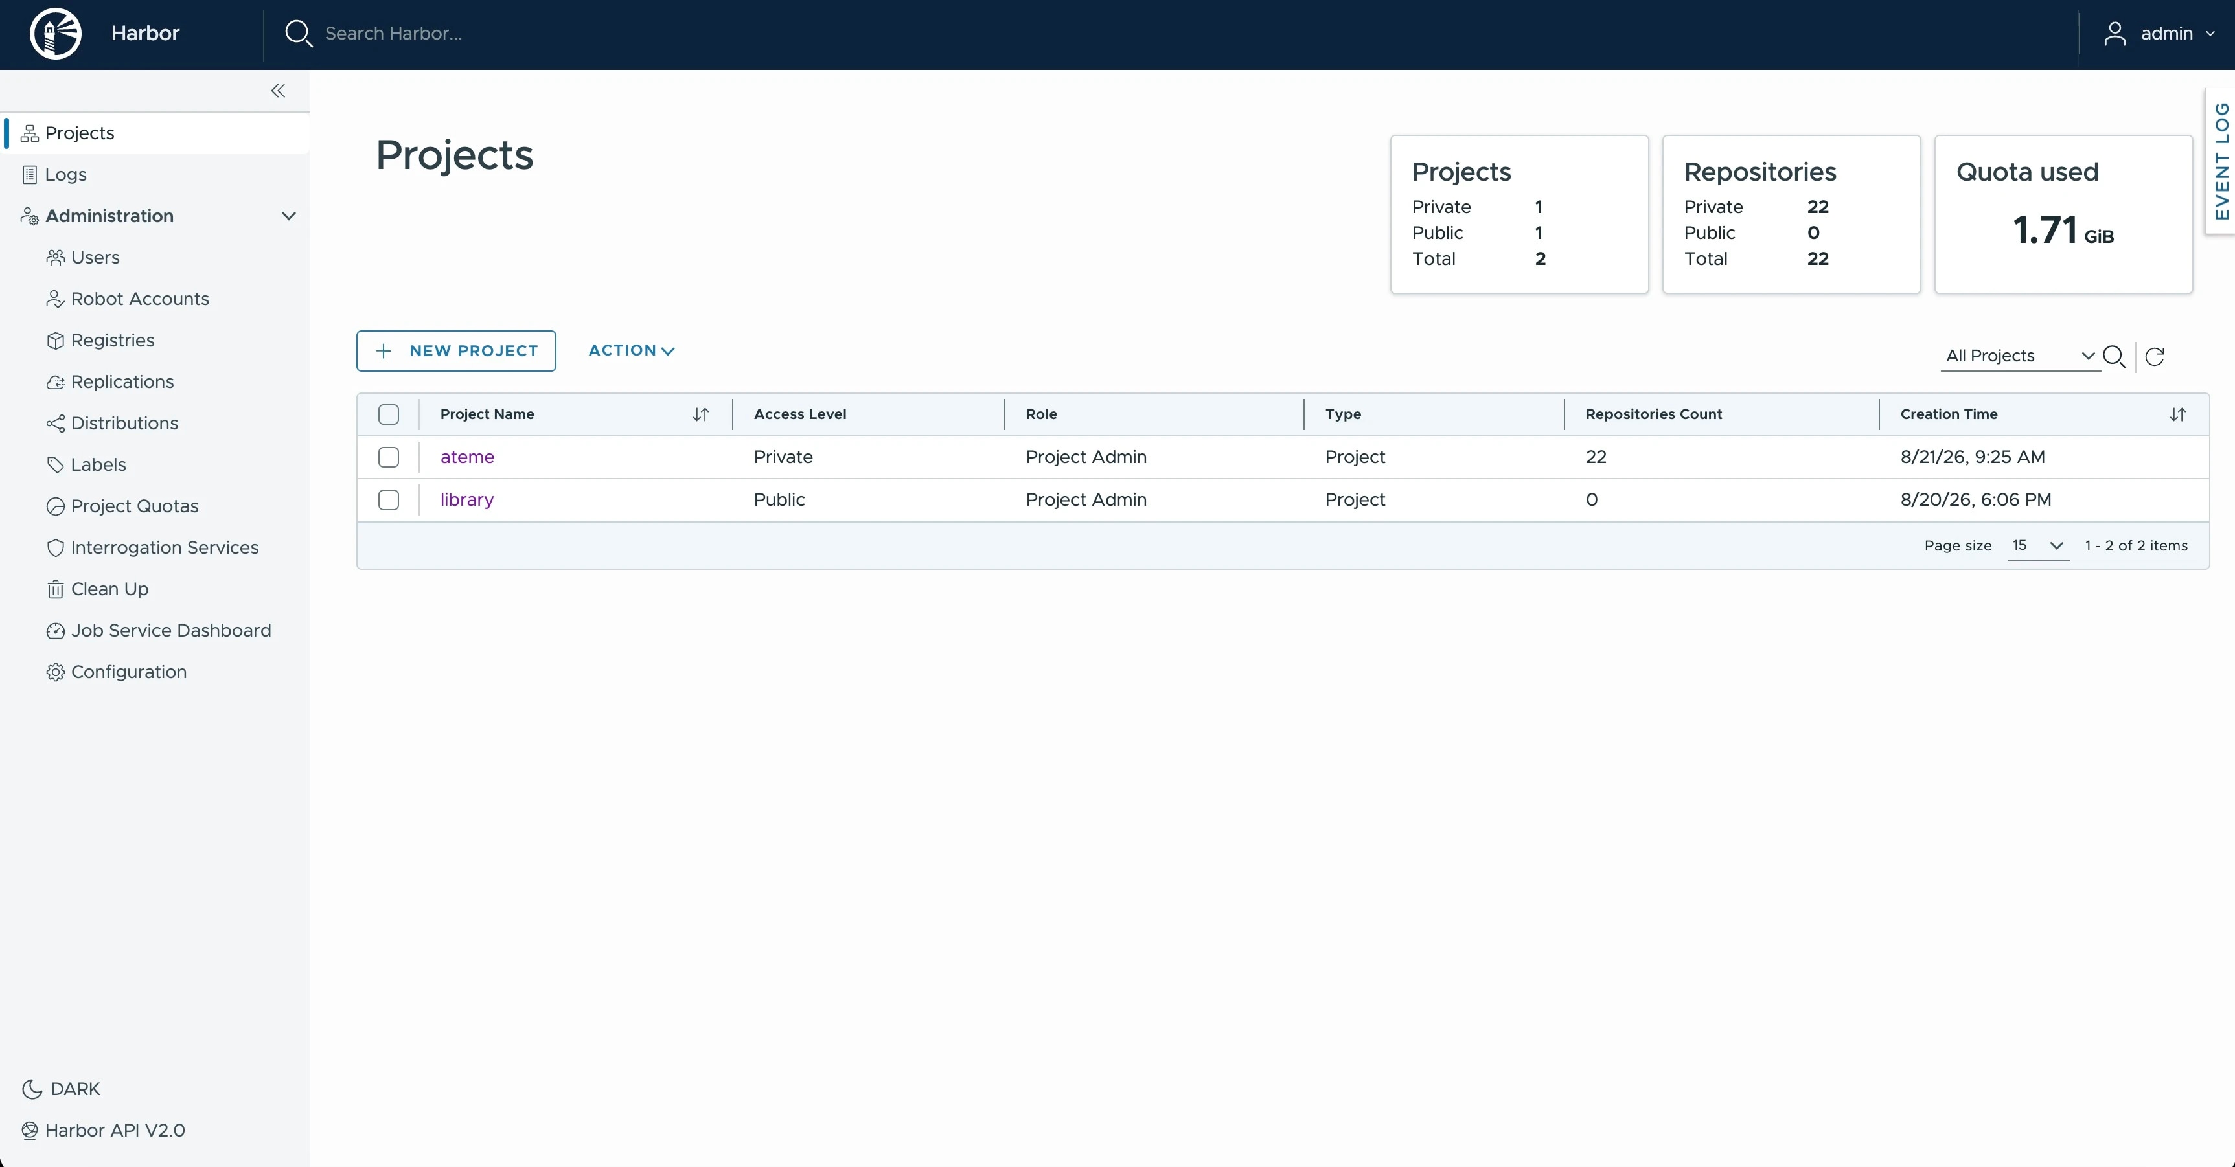Toggle the select-all projects checkbox
The image size is (2235, 1167).
(389, 414)
